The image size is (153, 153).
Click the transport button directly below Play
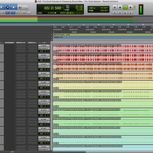point(125,13)
